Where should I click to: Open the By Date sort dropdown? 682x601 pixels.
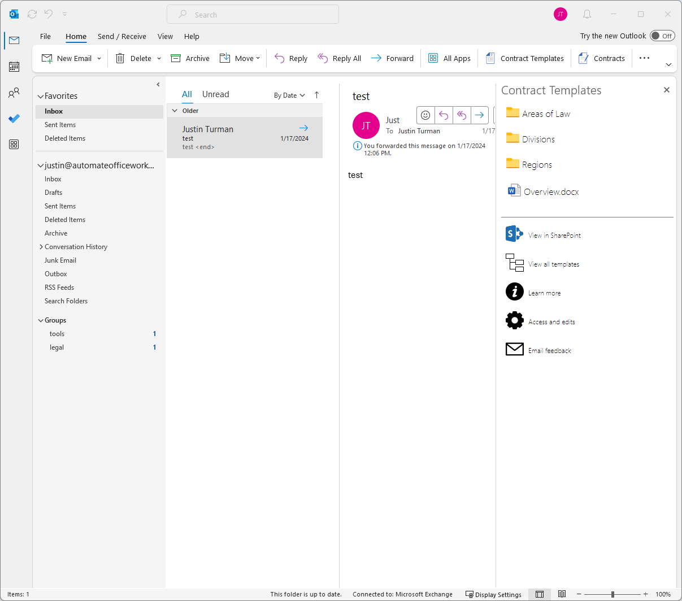(x=289, y=95)
